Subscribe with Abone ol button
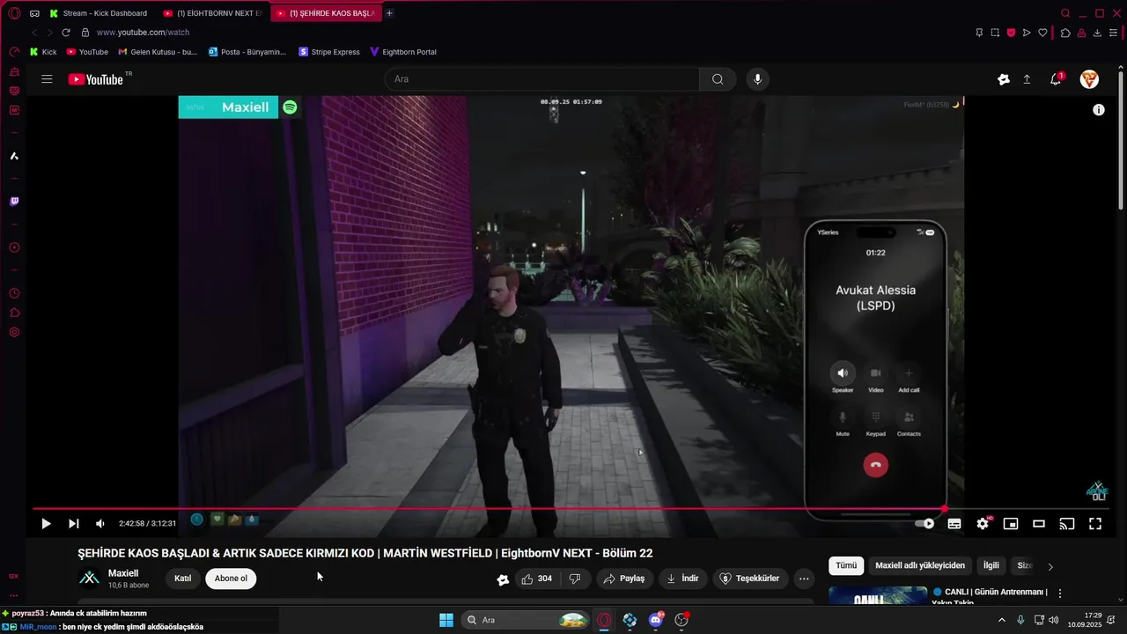 pyautogui.click(x=231, y=579)
